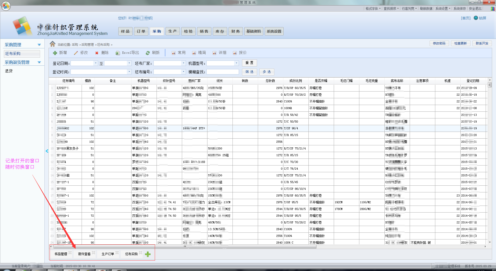
Task: Click 刷新数据 in the top toolbar
Action: 426,8
